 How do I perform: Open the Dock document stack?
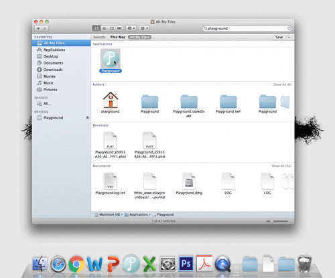(x=268, y=264)
